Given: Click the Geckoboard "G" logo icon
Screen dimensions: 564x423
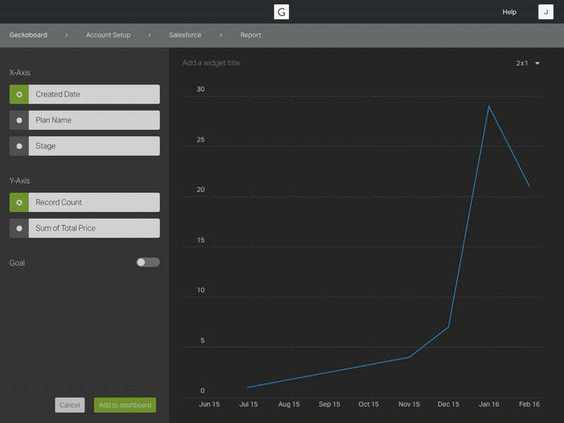Looking at the screenshot, I should coord(282,11).
